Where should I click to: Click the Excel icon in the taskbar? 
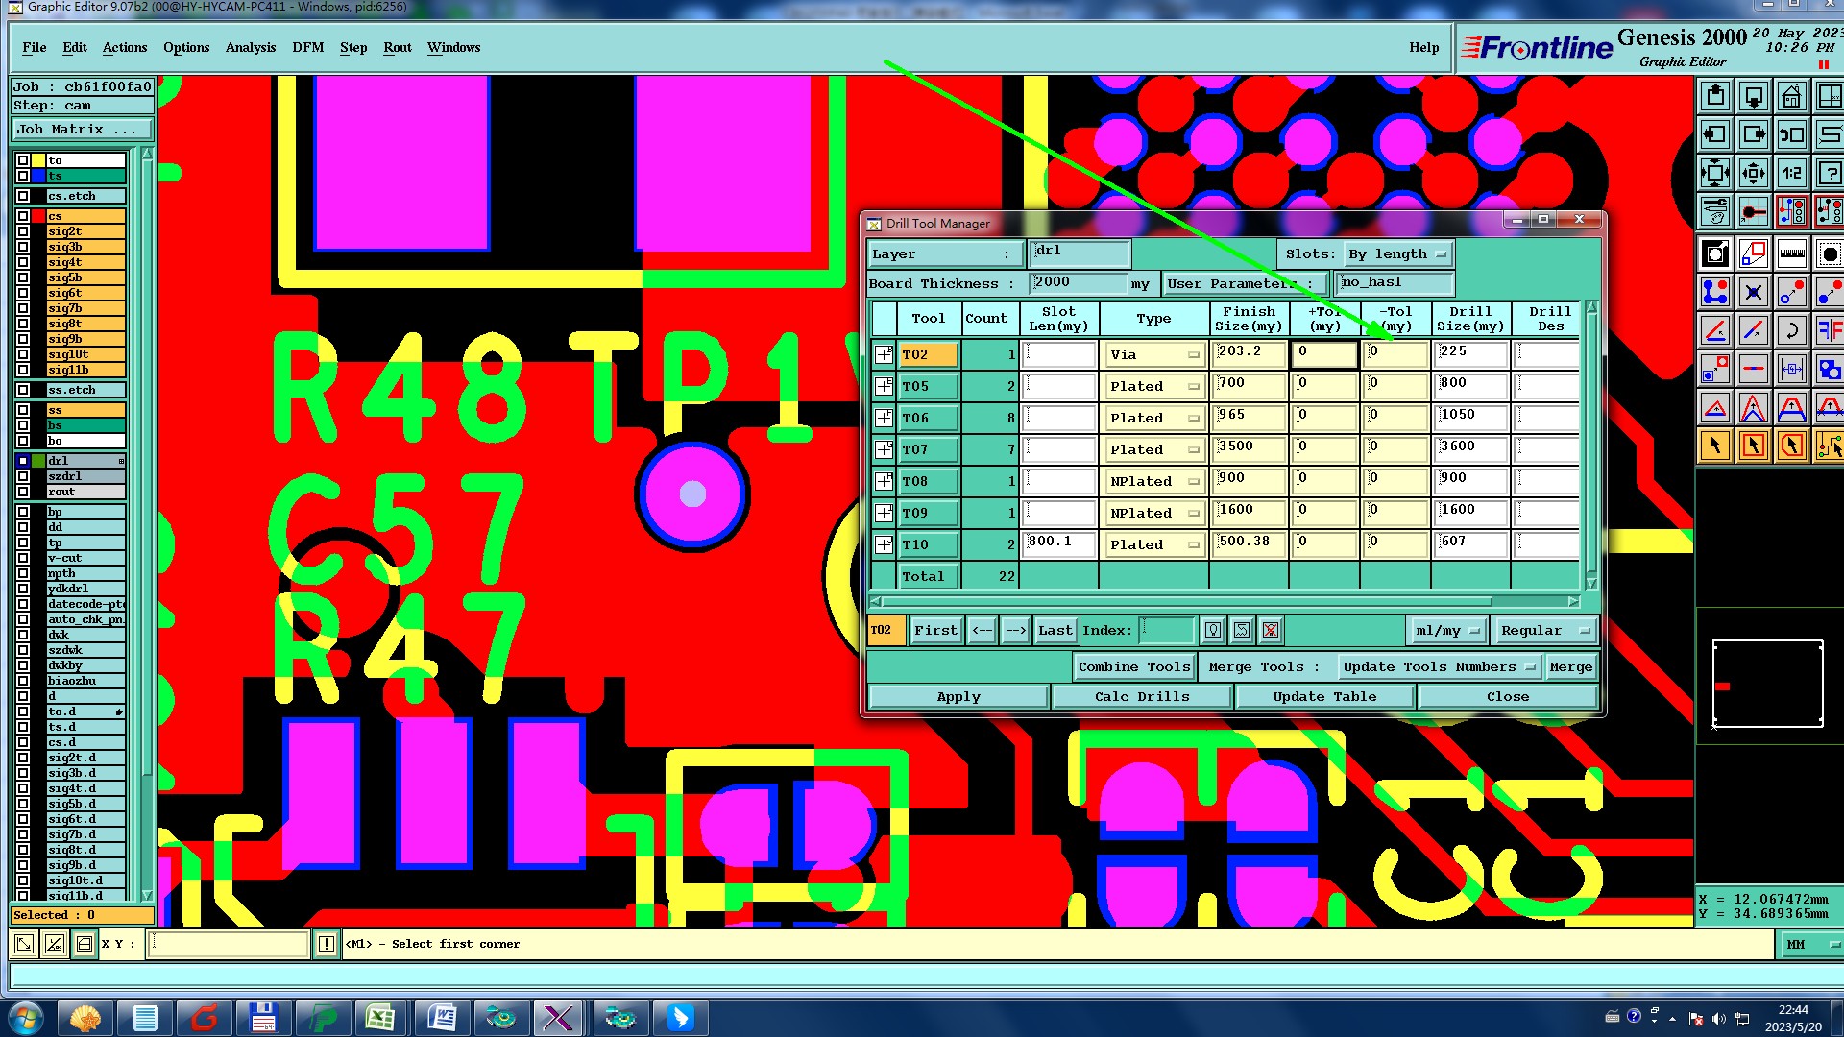point(380,1017)
